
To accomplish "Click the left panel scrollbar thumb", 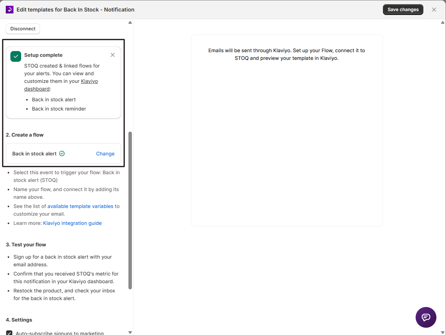I will 130,210.
